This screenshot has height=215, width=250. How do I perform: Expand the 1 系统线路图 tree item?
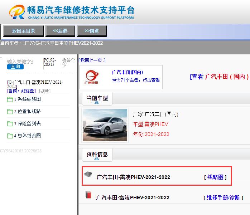click(x=27, y=99)
